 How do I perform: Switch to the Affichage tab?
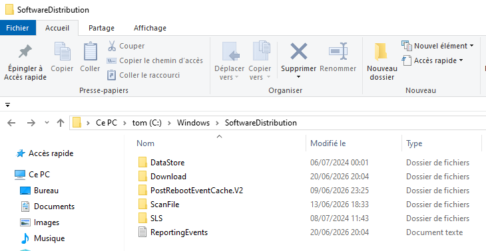pyautogui.click(x=150, y=28)
